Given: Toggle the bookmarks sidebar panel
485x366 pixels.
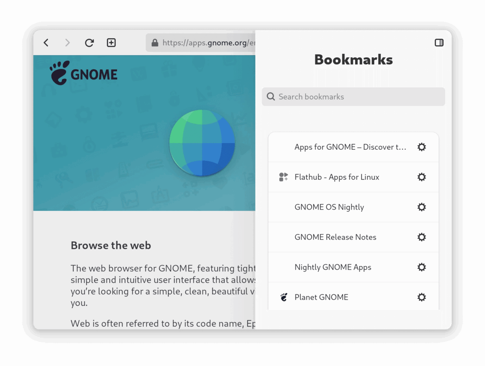Looking at the screenshot, I should coord(439,42).
